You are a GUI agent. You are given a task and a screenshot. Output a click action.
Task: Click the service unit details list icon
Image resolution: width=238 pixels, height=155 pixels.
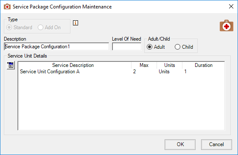11,65
